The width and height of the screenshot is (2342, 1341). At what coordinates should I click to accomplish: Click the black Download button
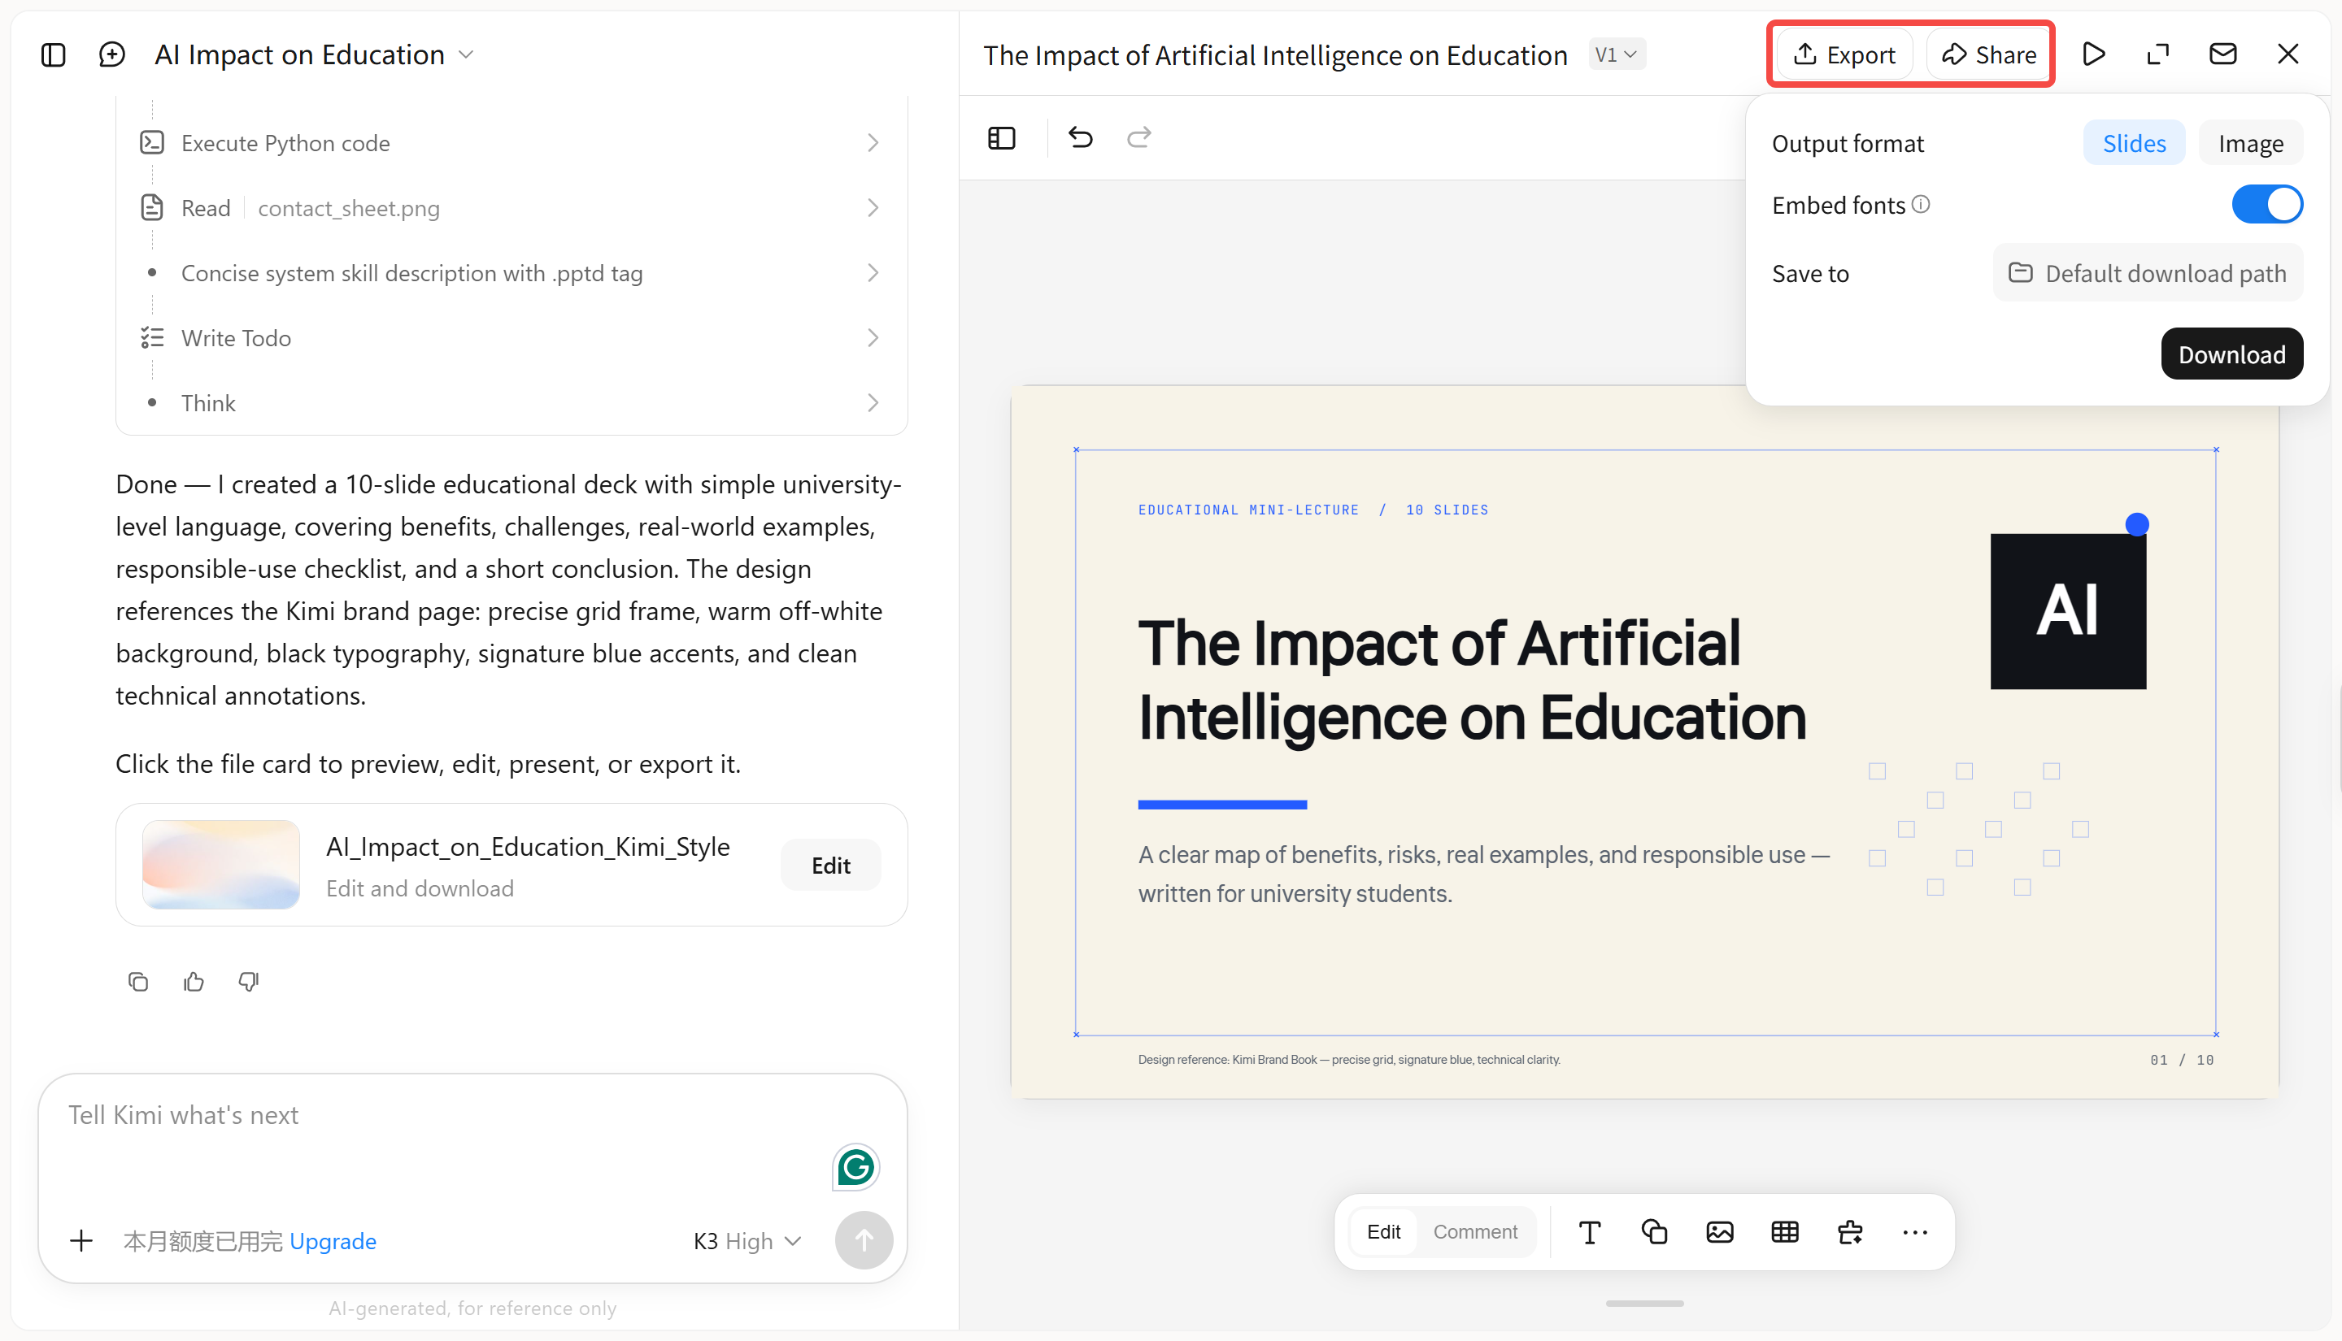[2231, 354]
